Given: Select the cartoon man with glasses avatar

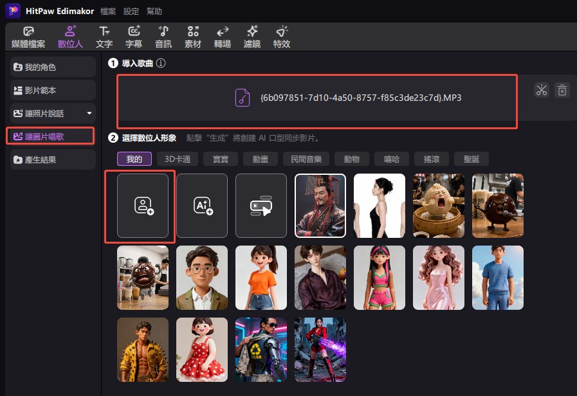Looking at the screenshot, I should click(202, 278).
